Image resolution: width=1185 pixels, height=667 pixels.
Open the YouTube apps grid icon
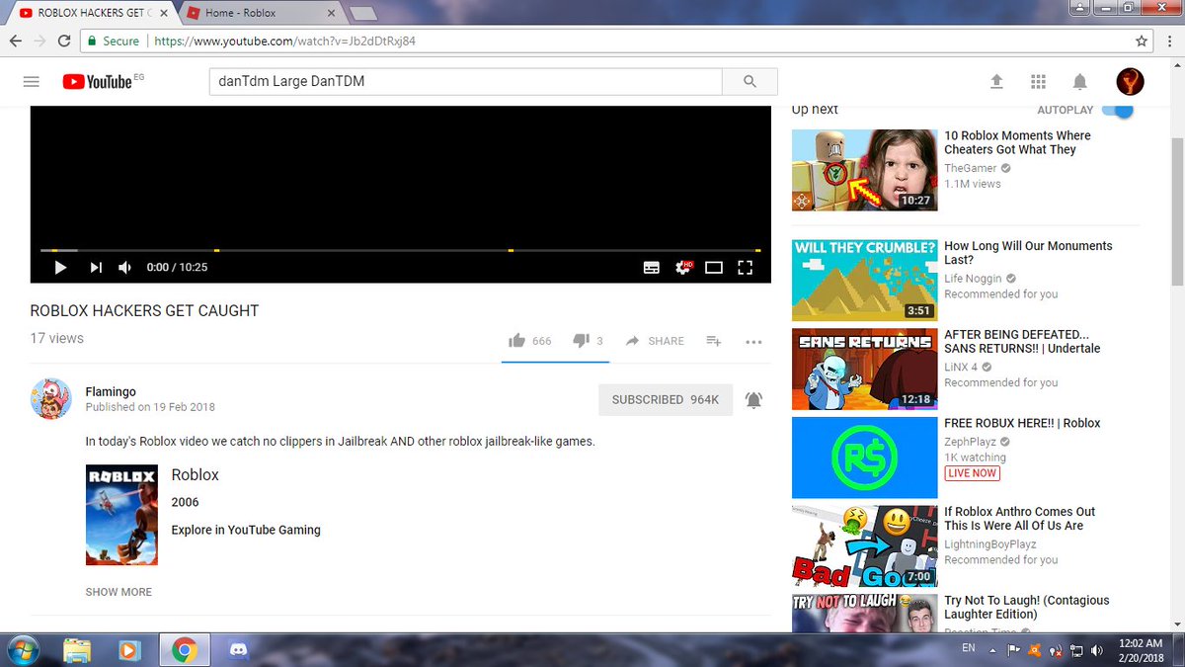click(x=1038, y=81)
